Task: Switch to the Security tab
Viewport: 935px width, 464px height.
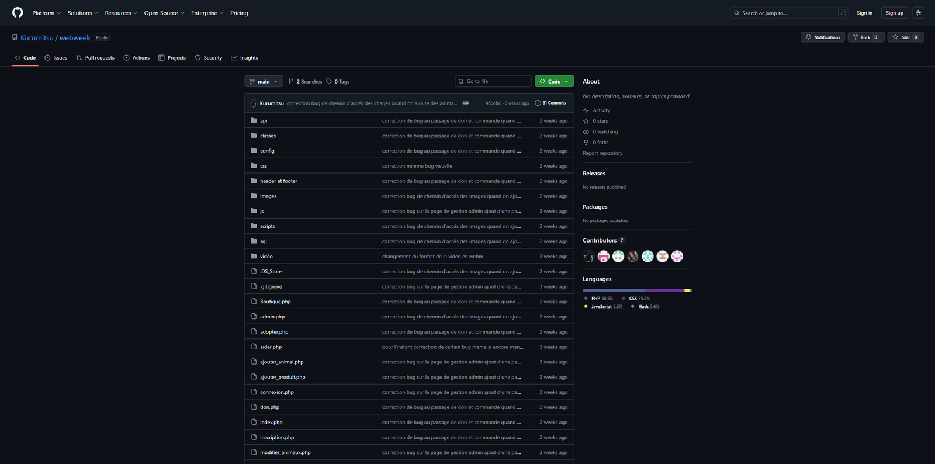Action: click(x=209, y=58)
